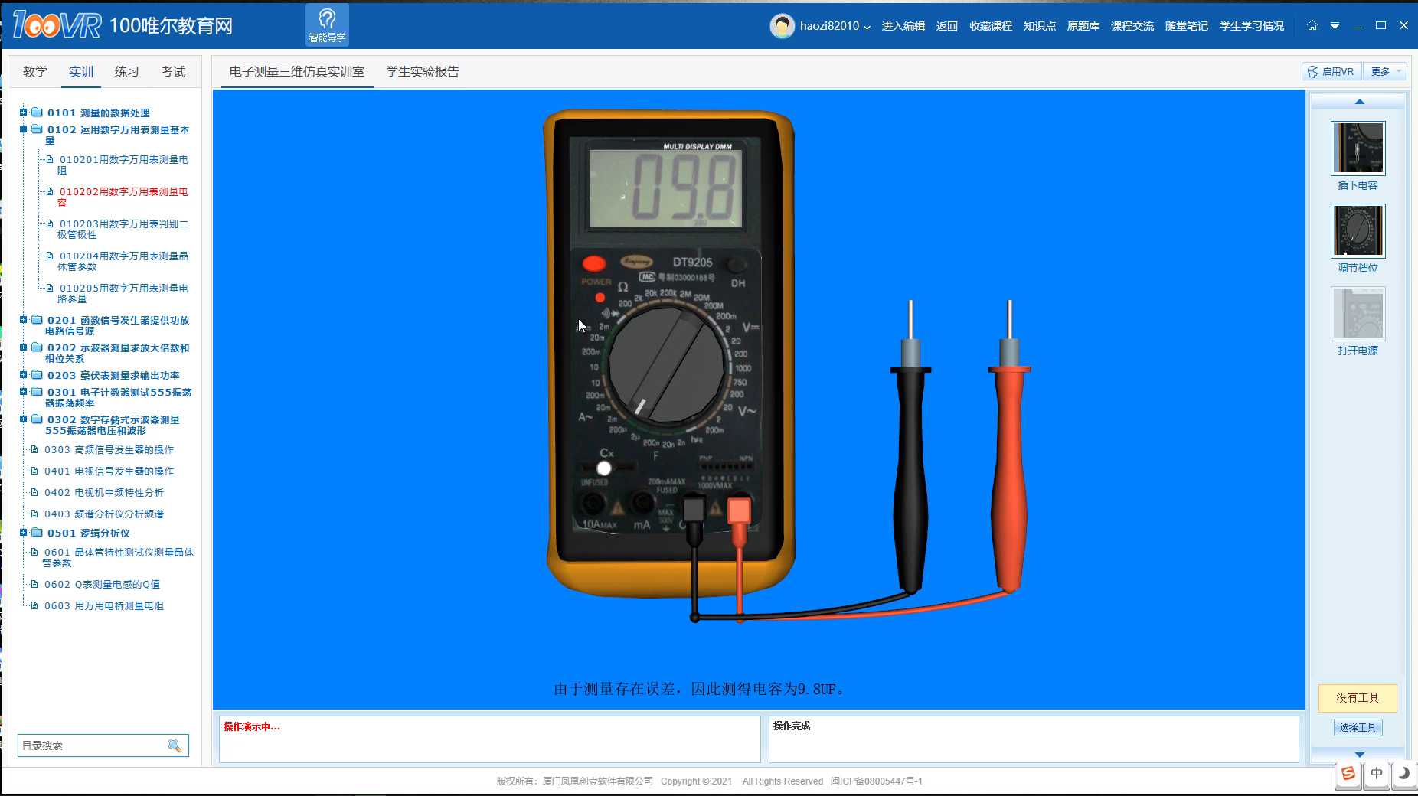The image size is (1418, 796).
Task: Click the user avatar icon
Action: tap(782, 26)
